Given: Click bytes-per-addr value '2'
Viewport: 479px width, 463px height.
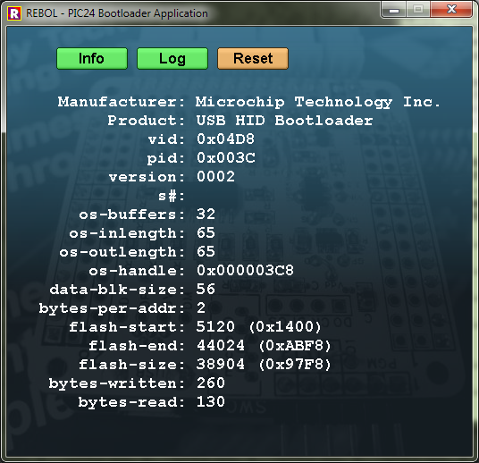Looking at the screenshot, I should click(201, 308).
